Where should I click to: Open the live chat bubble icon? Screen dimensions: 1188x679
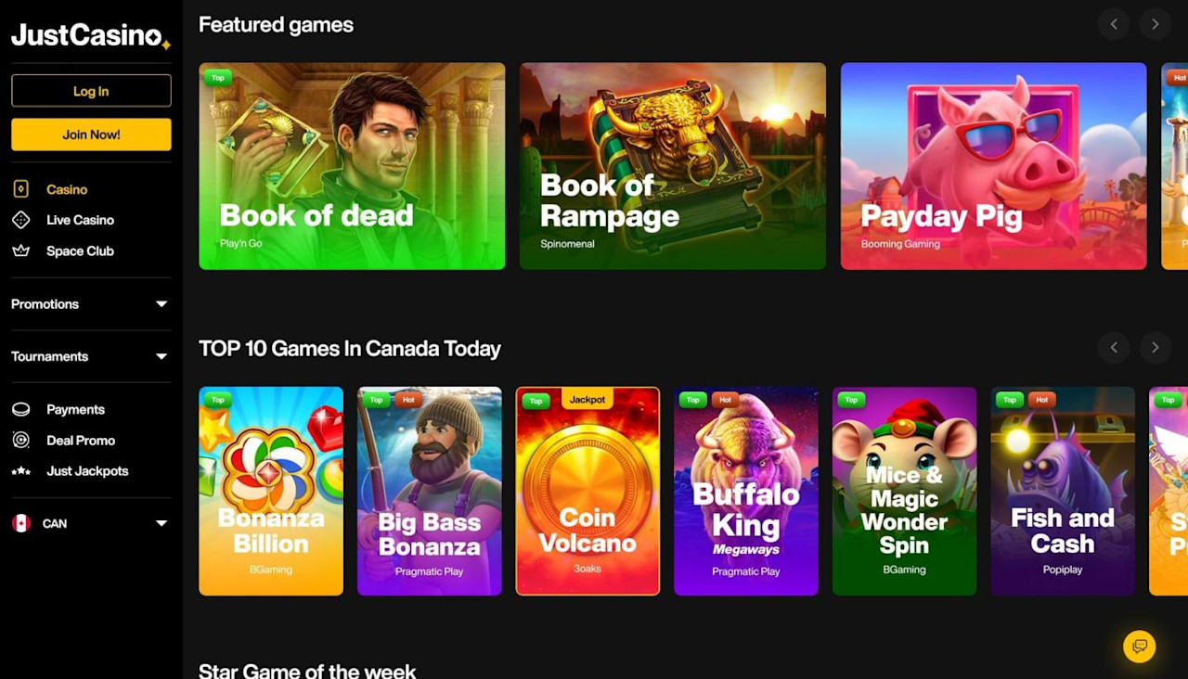click(1139, 647)
